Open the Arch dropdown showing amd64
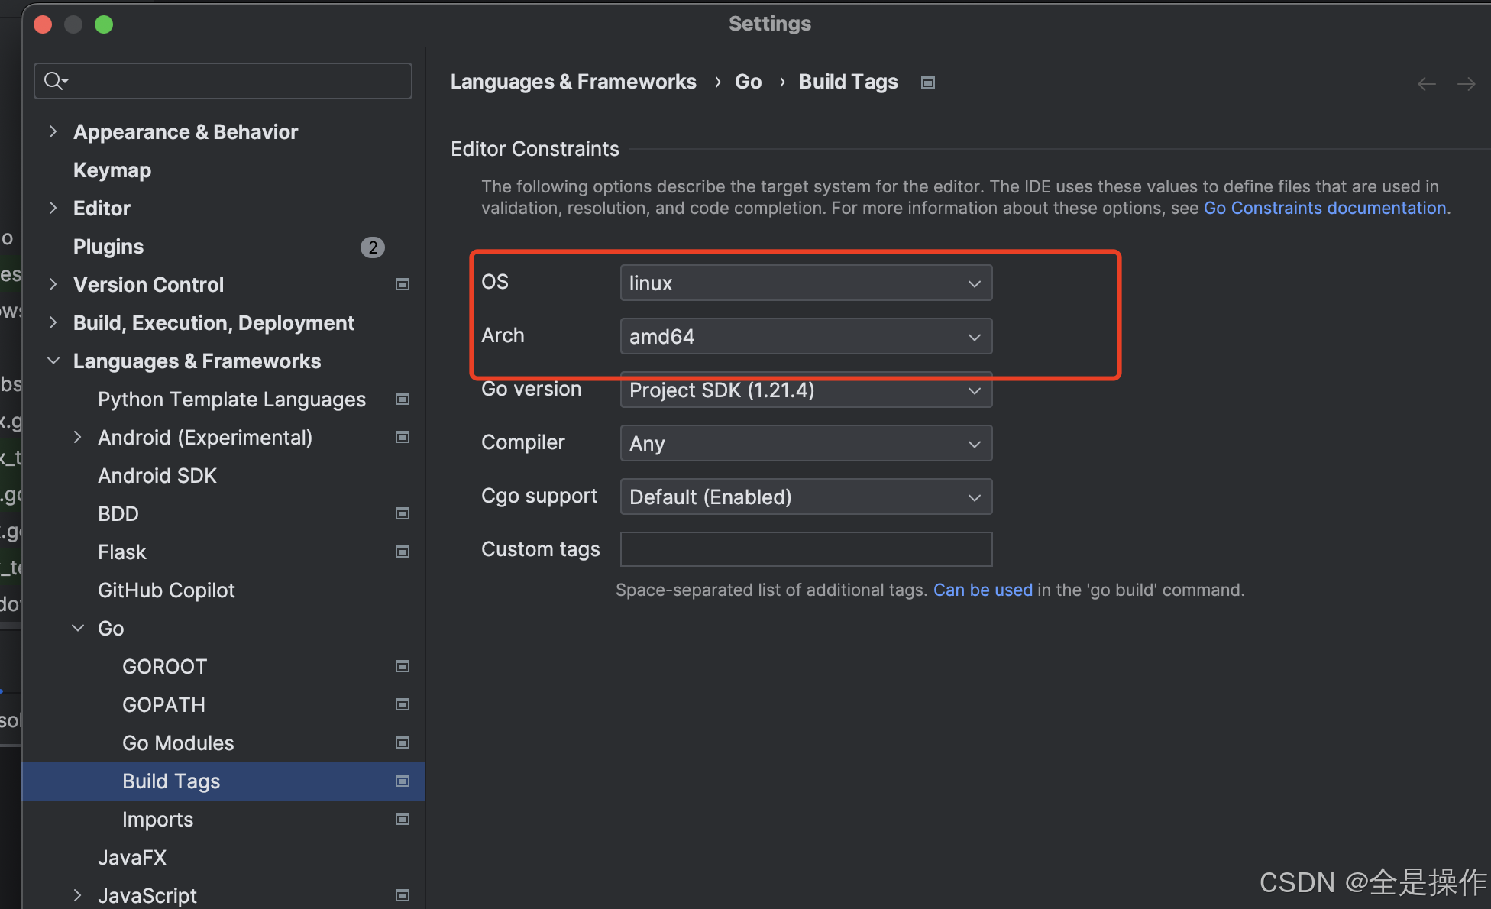 (x=805, y=337)
